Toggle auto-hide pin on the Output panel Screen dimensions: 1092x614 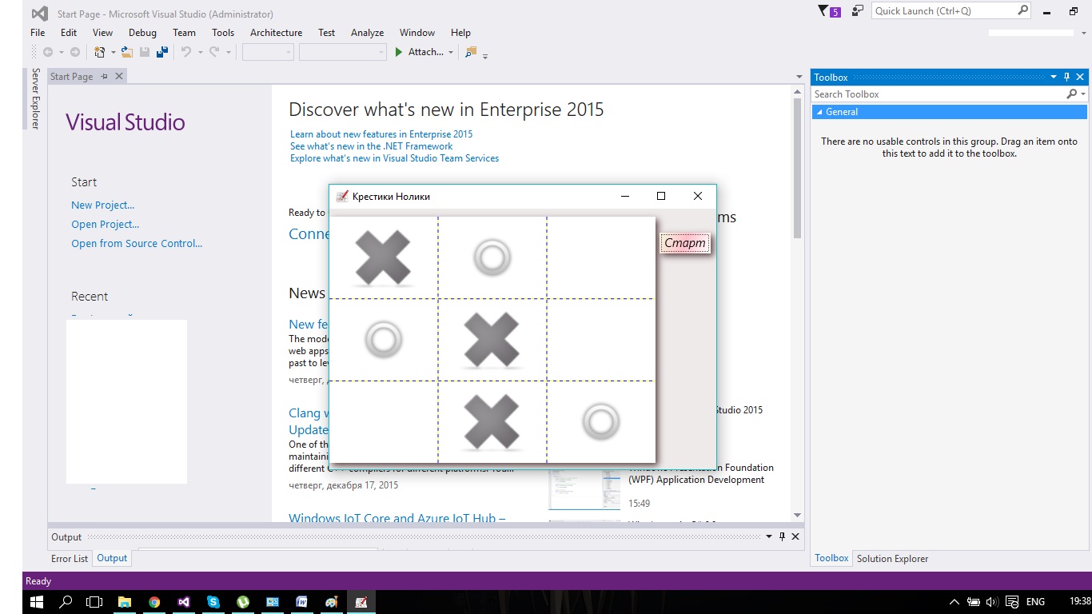pos(782,536)
